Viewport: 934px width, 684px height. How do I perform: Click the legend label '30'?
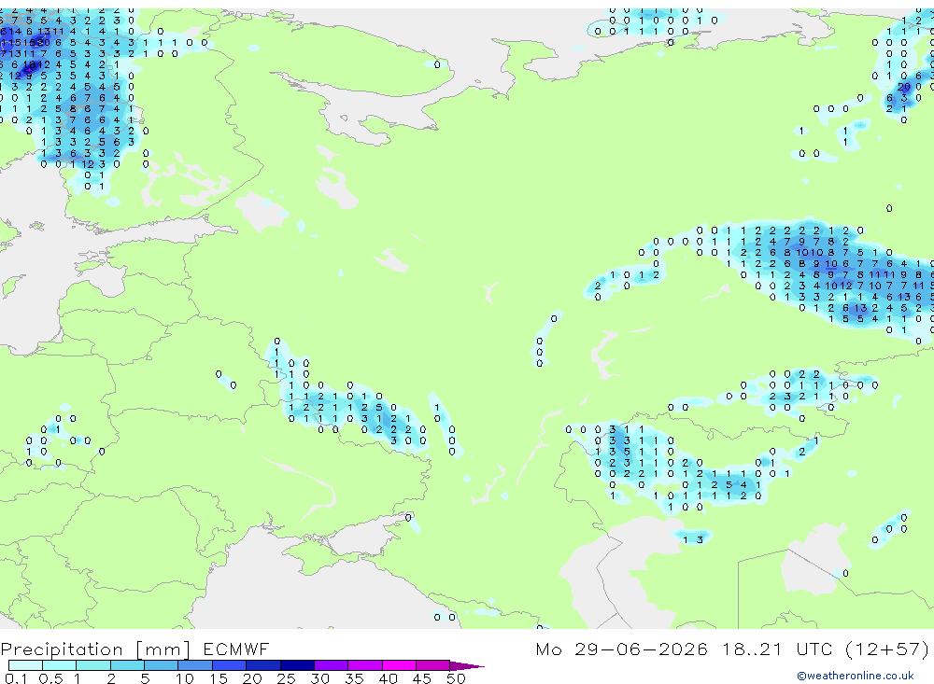(x=319, y=678)
